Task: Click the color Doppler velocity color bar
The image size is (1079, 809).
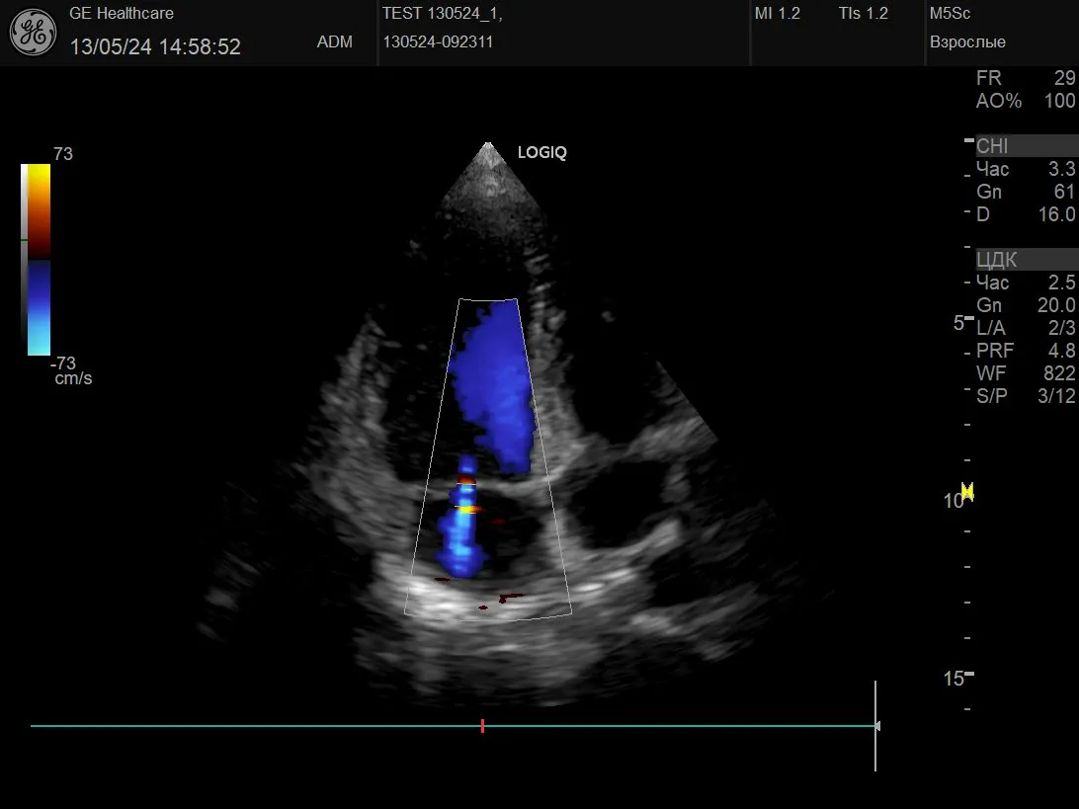Action: [39, 259]
